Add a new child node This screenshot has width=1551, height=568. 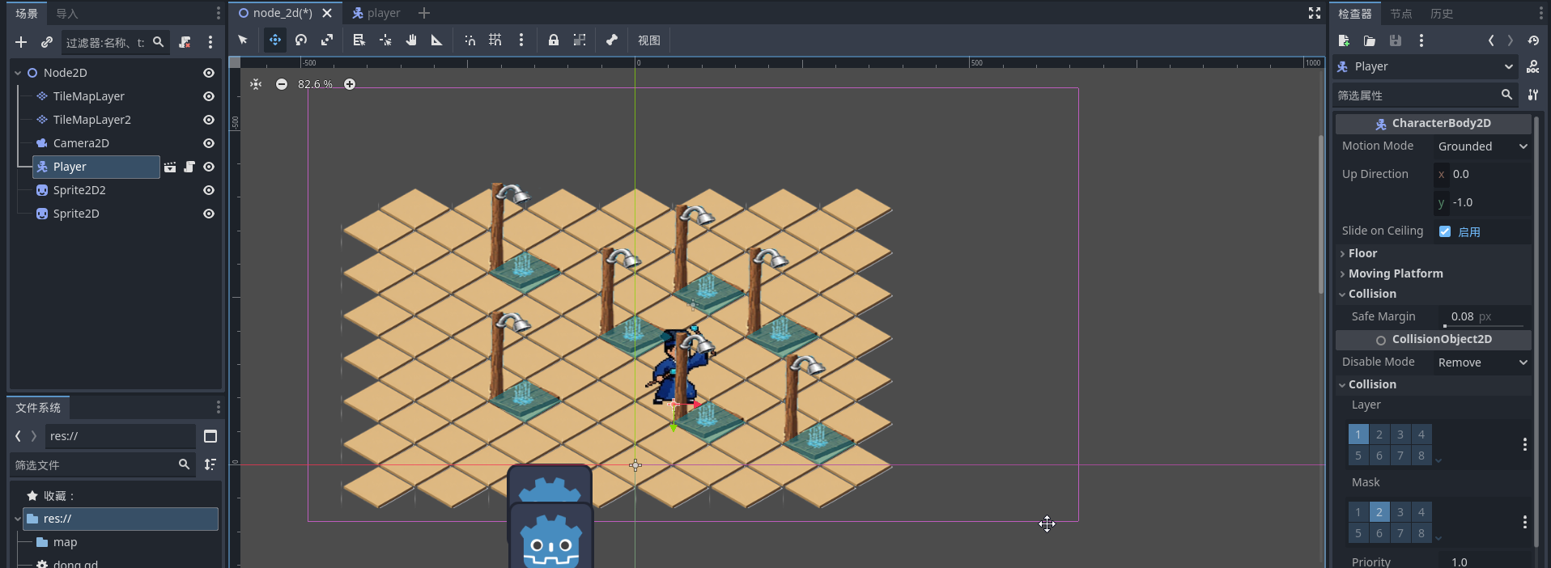coord(21,42)
